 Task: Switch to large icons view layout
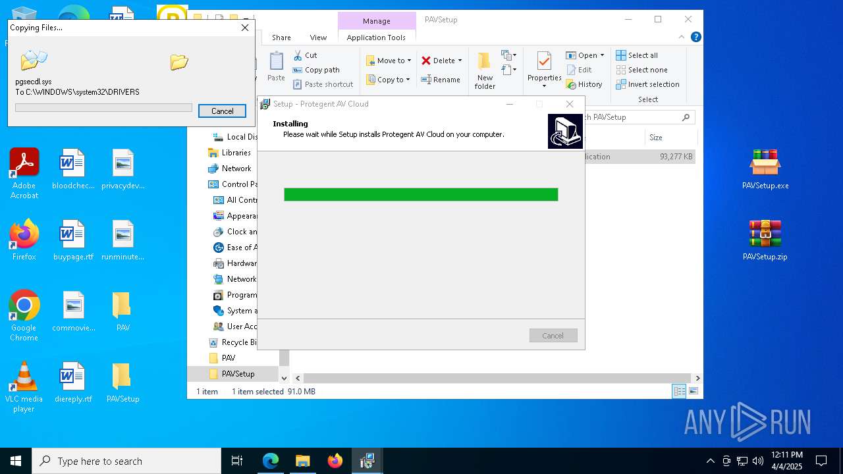tap(693, 391)
